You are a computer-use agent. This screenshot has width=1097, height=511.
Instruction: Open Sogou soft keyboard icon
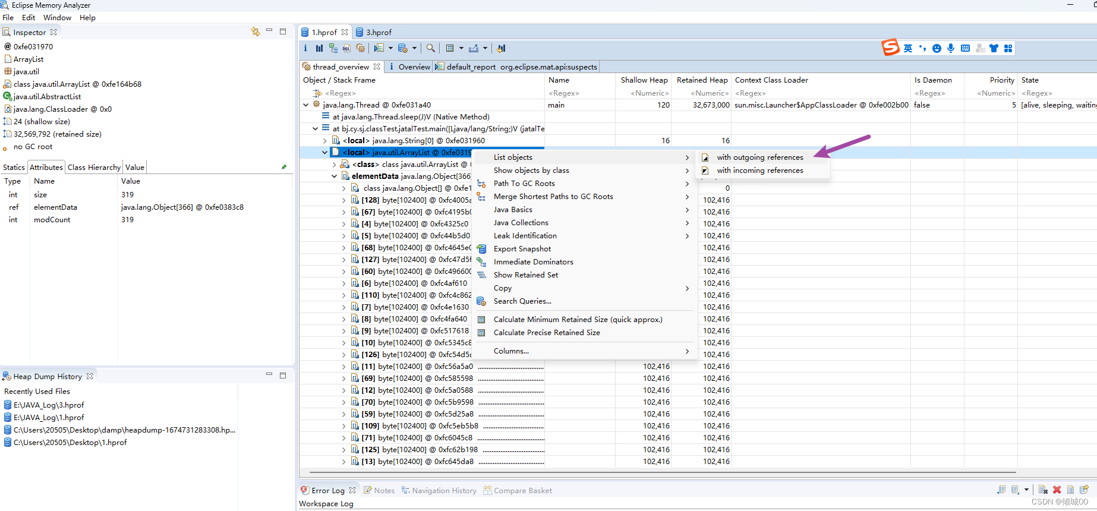pos(965,48)
